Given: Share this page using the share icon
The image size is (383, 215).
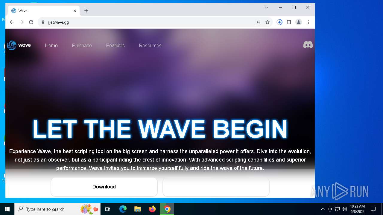Looking at the screenshot, I should click(x=258, y=22).
